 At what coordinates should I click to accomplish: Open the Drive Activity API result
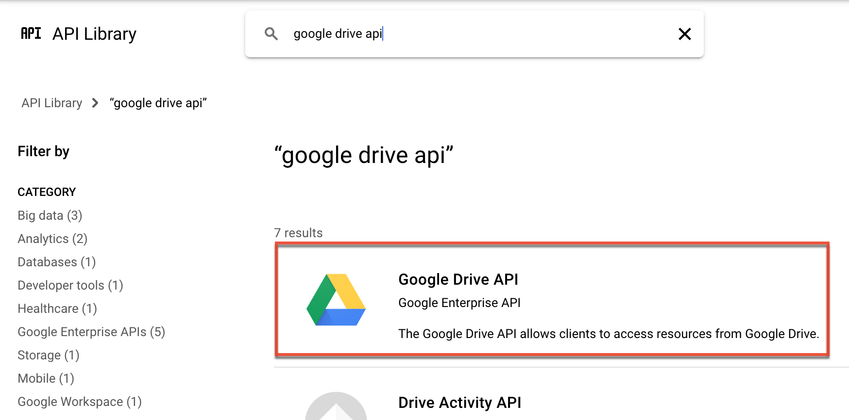point(459,403)
